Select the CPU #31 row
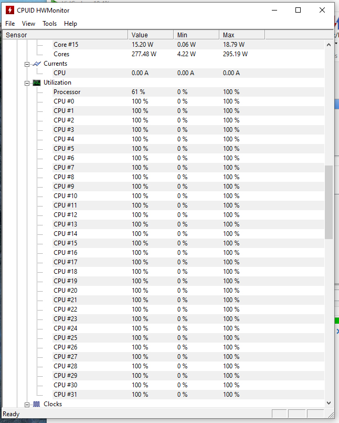The width and height of the screenshot is (339, 423). click(163, 395)
